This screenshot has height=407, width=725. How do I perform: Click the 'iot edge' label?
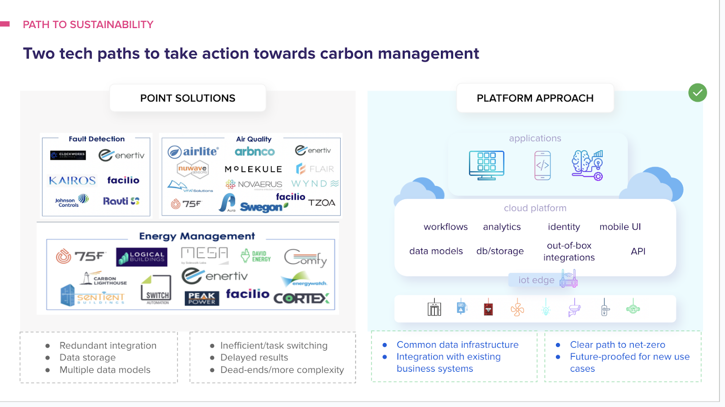(536, 280)
